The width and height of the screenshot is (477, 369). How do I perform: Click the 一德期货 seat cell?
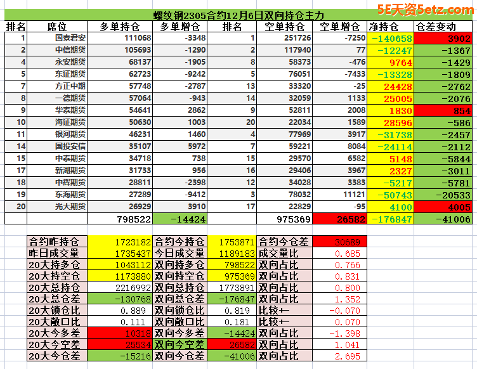point(57,98)
